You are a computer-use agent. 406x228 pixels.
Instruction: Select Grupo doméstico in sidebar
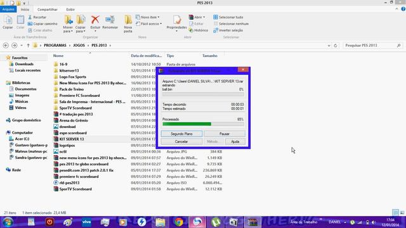(26, 120)
